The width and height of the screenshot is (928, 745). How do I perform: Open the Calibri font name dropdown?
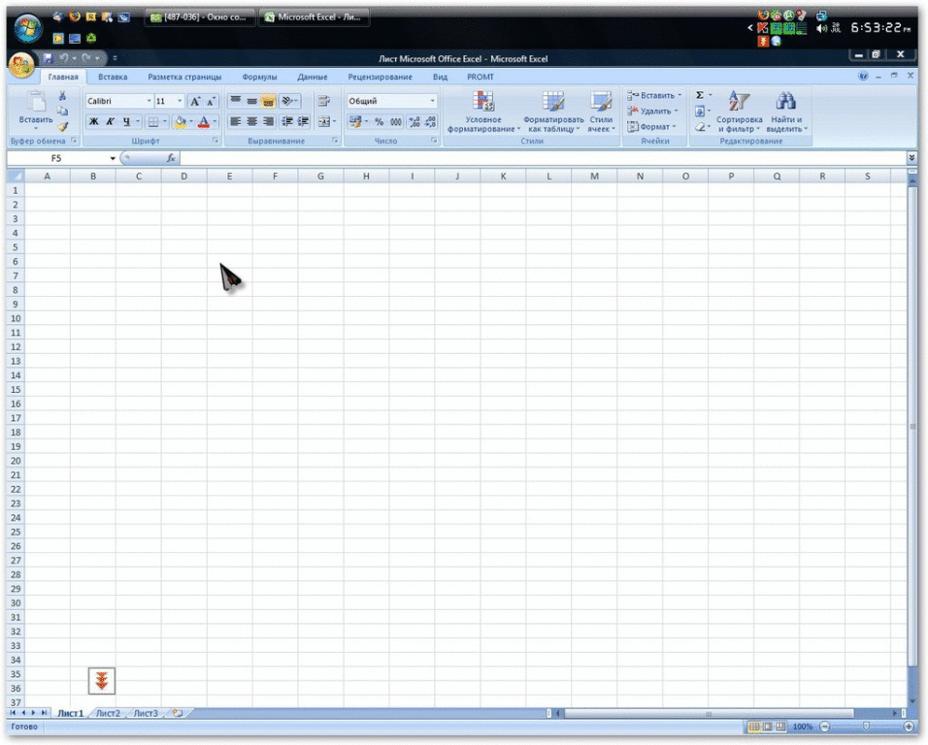(x=149, y=101)
